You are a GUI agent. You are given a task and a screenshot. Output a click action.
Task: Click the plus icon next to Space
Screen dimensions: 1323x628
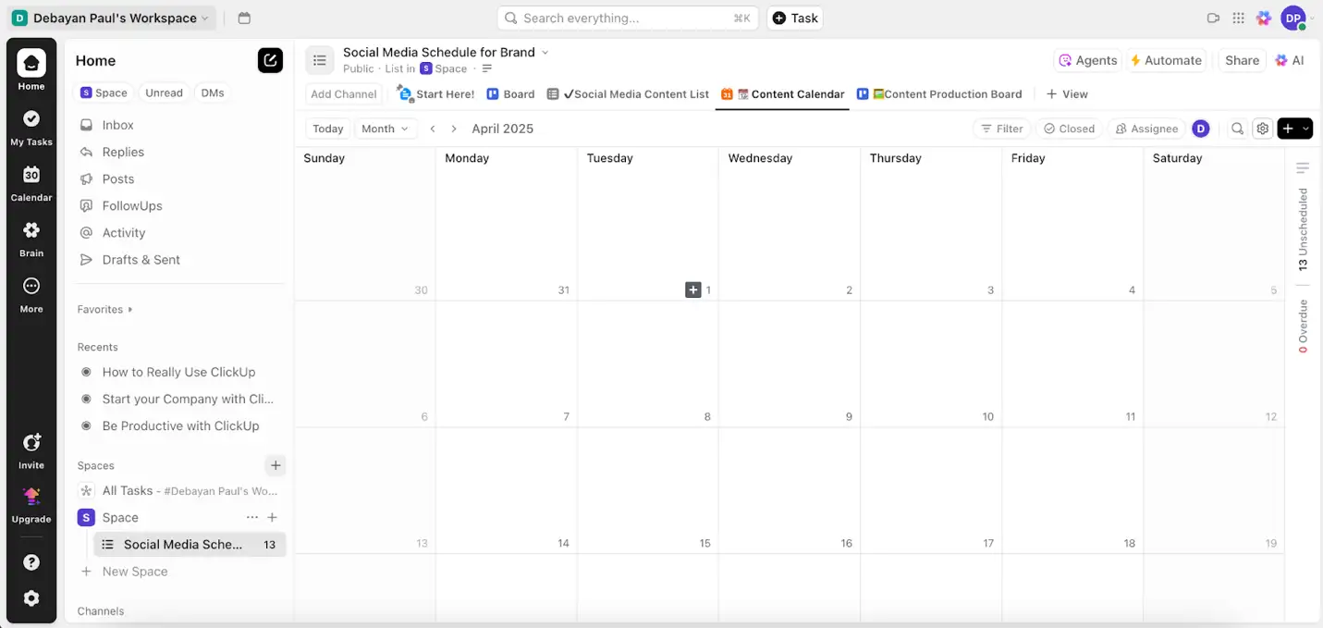(x=273, y=517)
